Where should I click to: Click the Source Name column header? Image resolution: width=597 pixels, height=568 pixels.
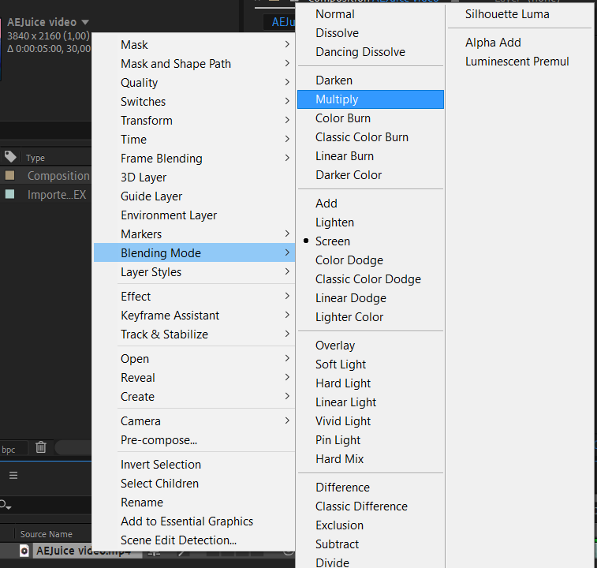point(46,534)
